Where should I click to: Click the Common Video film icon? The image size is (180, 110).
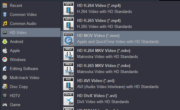click(x=5, y=14)
